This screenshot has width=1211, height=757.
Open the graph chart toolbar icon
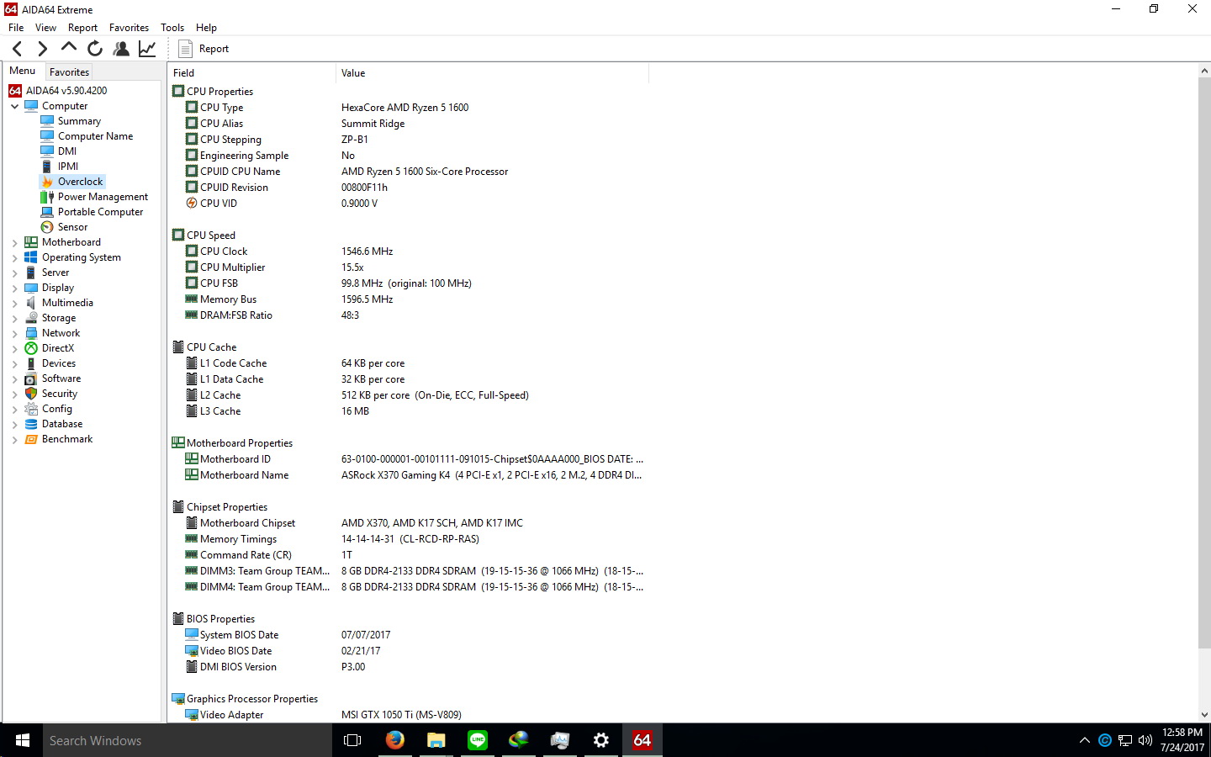click(x=147, y=49)
